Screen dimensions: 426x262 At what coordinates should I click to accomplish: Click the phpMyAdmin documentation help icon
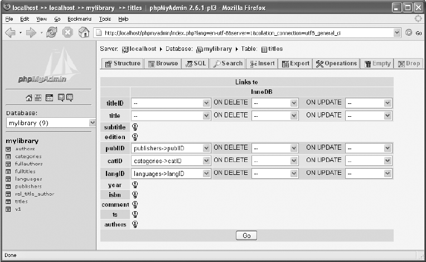tap(61, 98)
